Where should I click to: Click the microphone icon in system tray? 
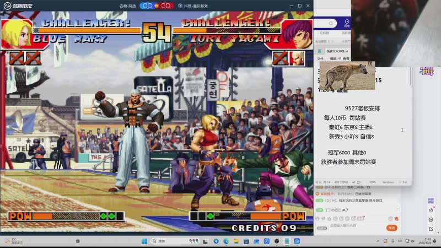point(392,241)
